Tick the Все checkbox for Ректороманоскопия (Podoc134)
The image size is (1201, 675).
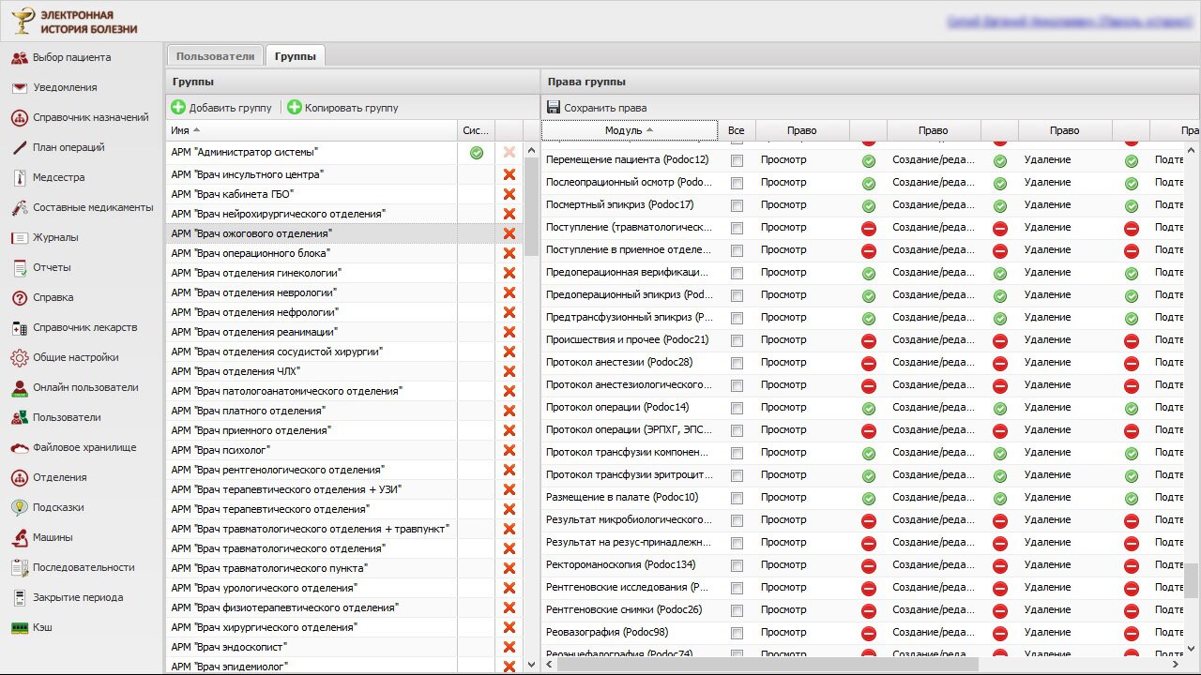[x=737, y=565]
